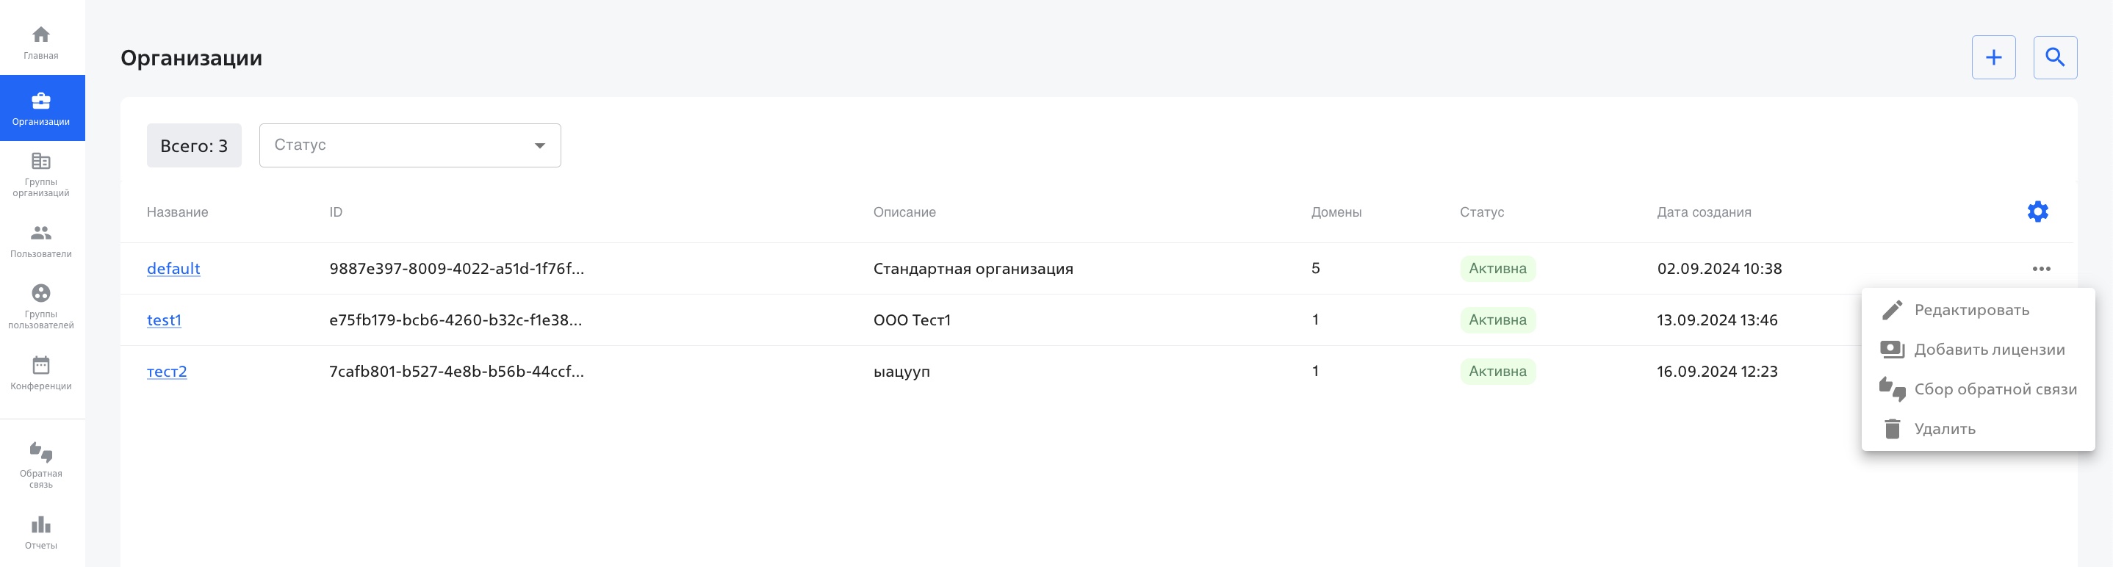
Task: Open the Главная home icon in the sidebar
Action: tap(41, 35)
